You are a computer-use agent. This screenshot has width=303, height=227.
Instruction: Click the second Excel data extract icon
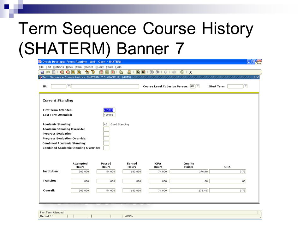click(x=143, y=72)
